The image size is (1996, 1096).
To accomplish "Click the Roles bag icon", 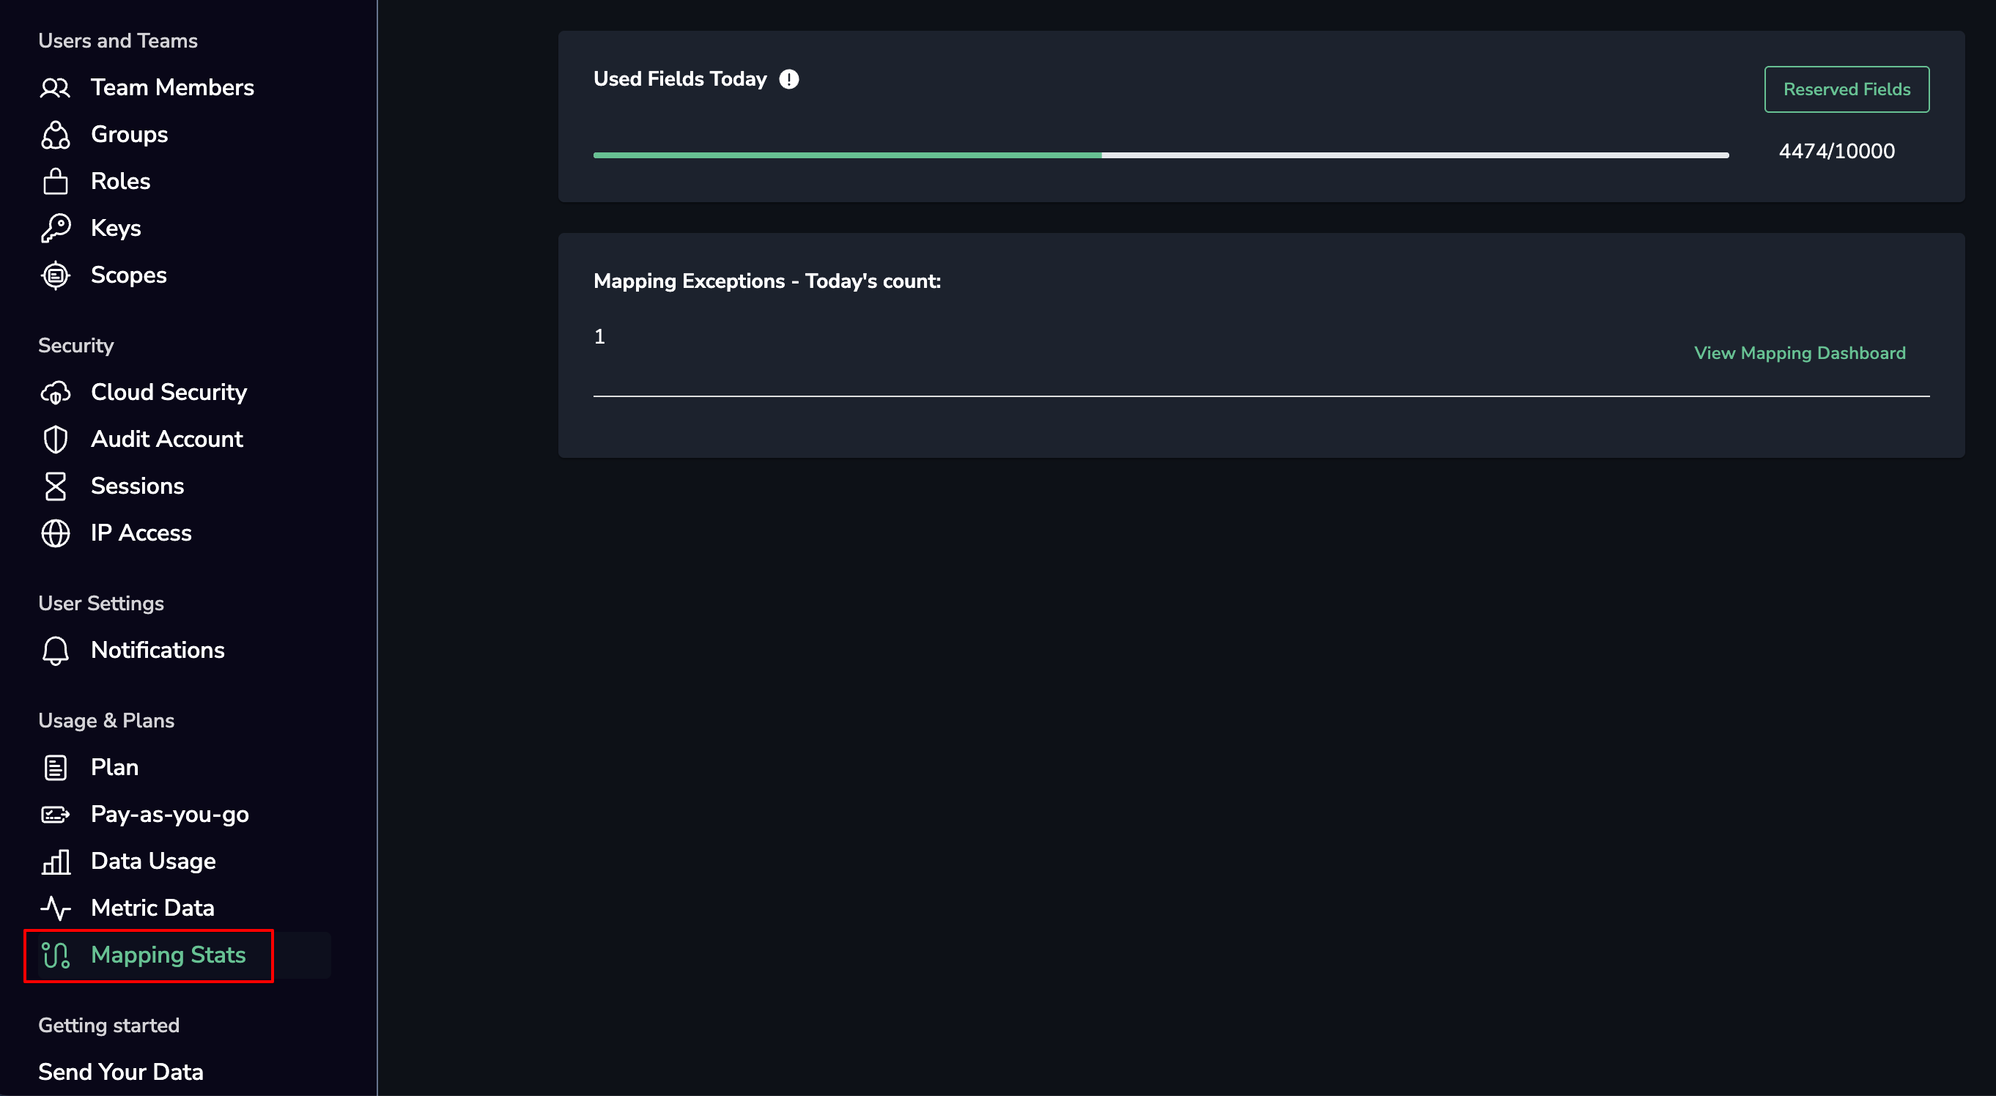I will (x=55, y=181).
